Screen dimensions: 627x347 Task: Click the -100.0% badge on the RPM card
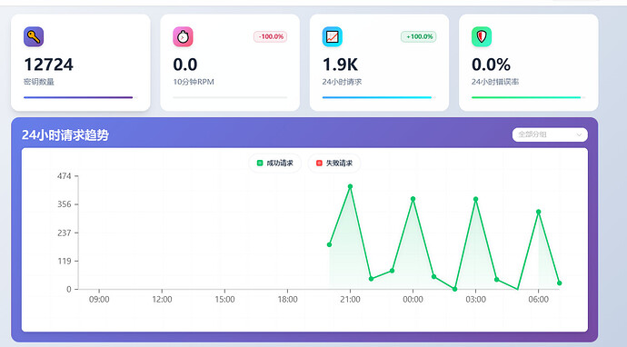click(x=270, y=36)
